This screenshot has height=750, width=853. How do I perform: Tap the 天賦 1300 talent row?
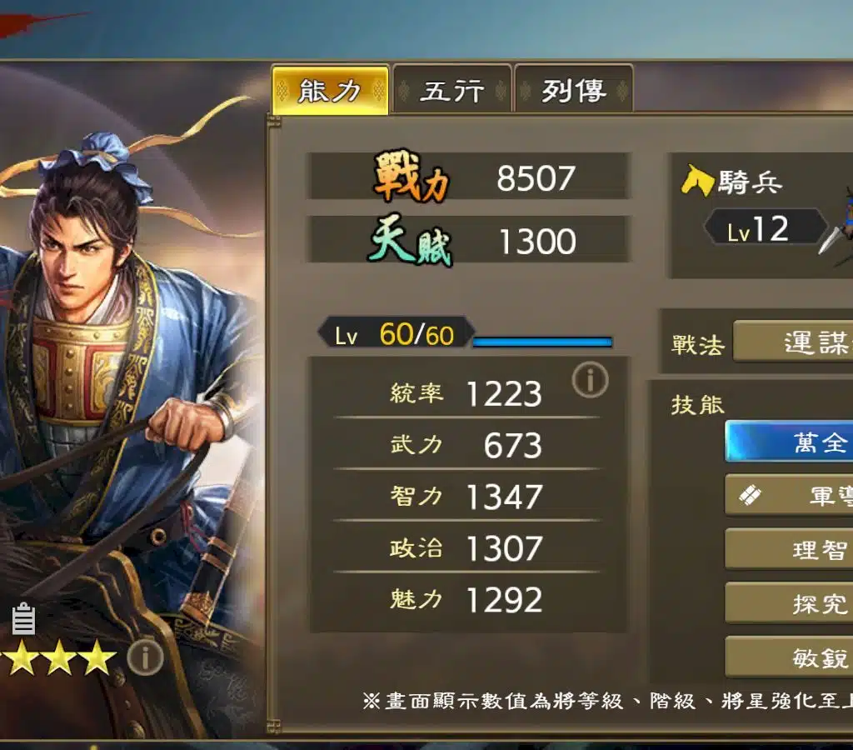469,239
